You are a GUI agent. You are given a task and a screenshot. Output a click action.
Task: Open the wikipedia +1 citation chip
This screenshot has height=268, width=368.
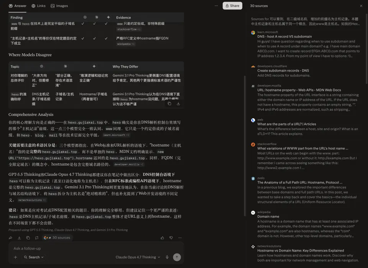(126, 44)
